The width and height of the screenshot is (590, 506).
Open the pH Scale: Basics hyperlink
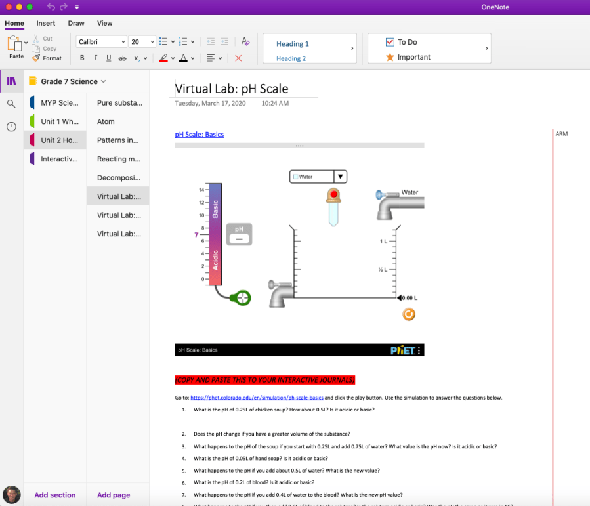tap(199, 135)
